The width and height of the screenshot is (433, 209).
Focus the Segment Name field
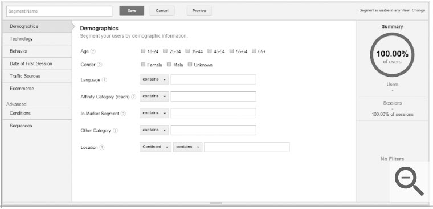click(x=59, y=11)
